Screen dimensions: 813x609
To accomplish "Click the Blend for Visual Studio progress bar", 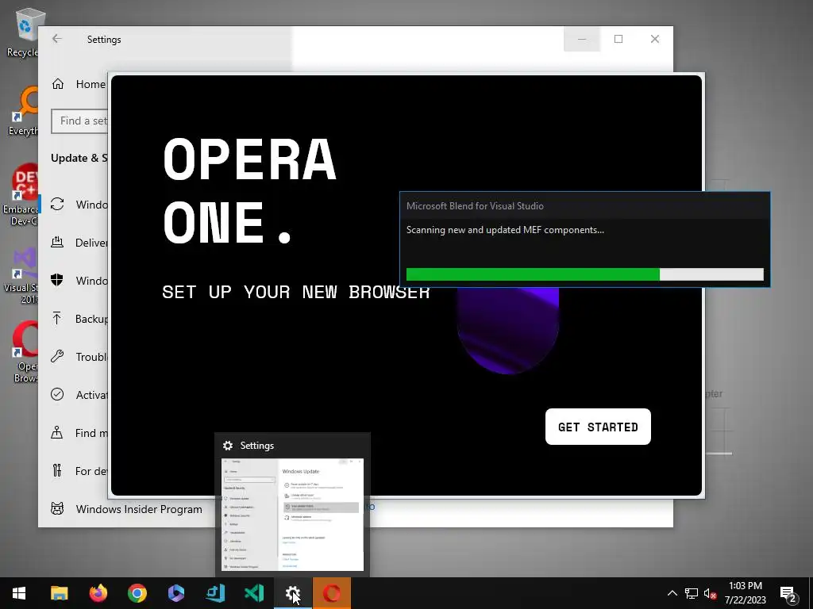I will [585, 274].
